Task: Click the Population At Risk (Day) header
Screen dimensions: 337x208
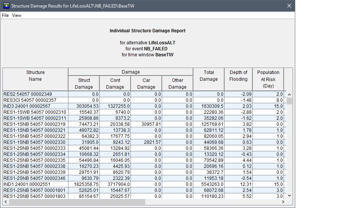Action: pyautogui.click(x=268, y=79)
